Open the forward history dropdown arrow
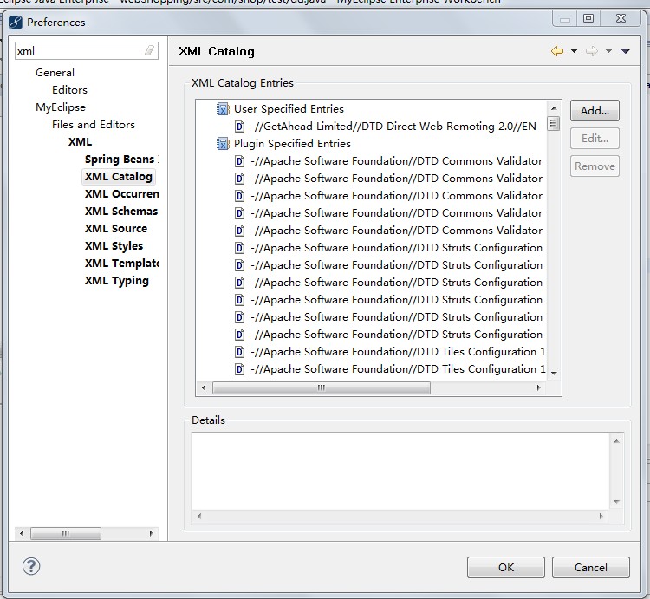The width and height of the screenshot is (650, 599). pos(608,51)
